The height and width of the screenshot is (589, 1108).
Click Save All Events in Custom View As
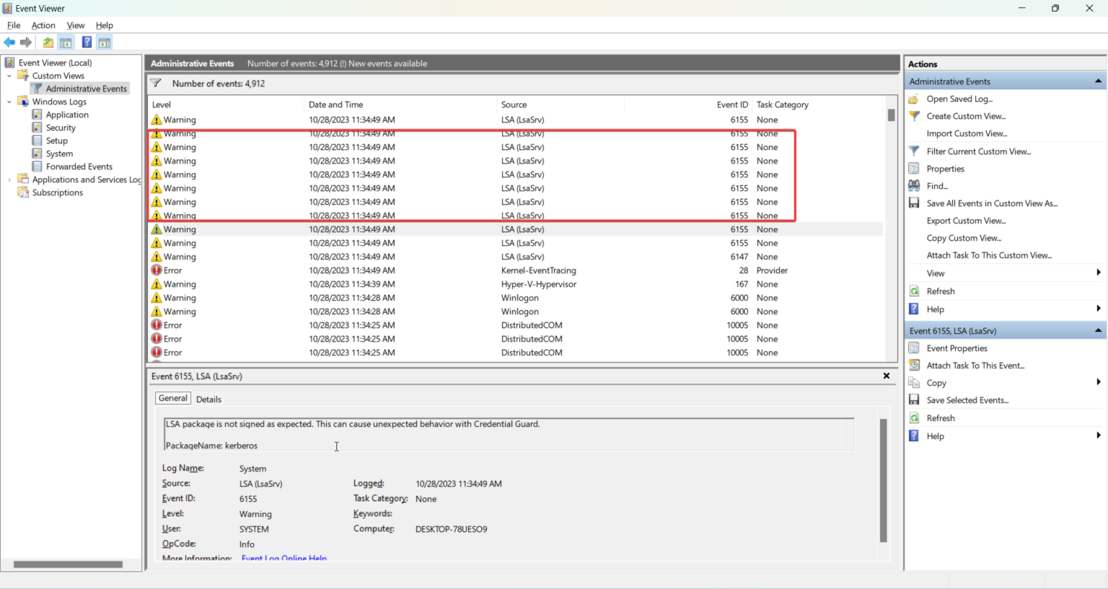[x=992, y=203]
